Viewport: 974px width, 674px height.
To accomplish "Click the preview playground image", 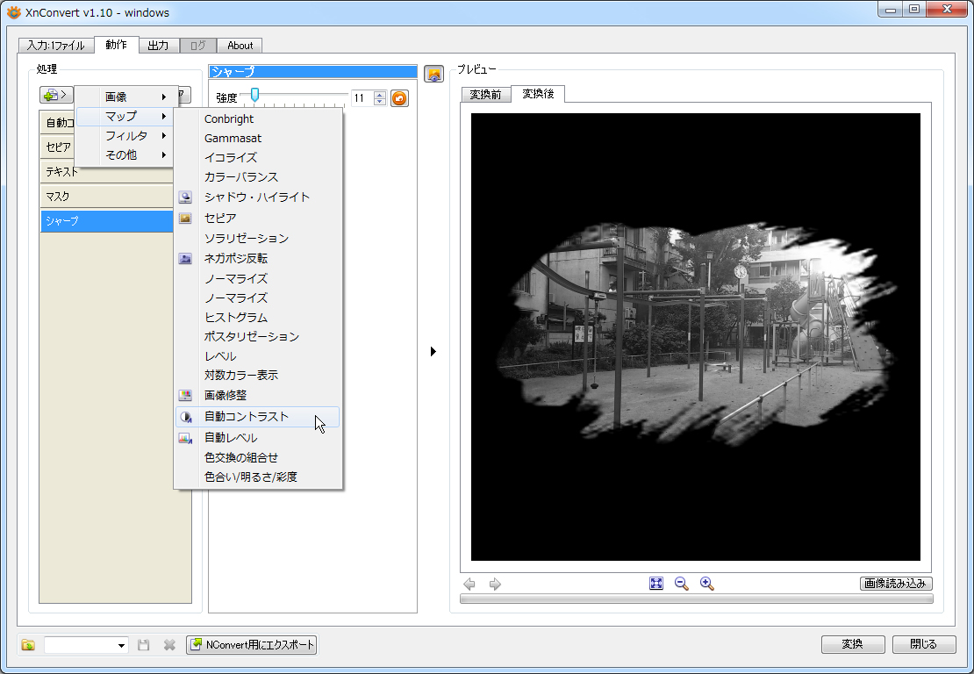I will pyautogui.click(x=696, y=337).
